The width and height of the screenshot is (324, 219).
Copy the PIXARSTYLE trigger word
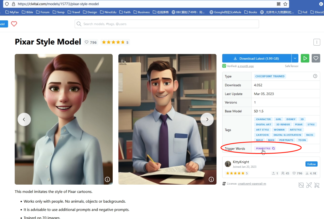pyautogui.click(x=273, y=148)
